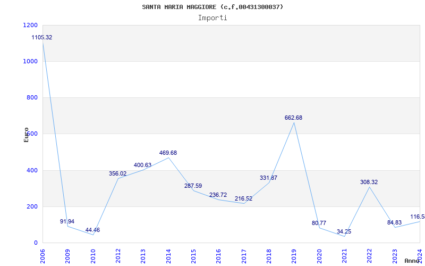425x266 pixels.
Task: Select the 2015 year label
Action: tap(193, 256)
